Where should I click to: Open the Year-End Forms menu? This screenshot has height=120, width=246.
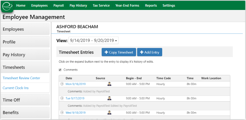pyautogui.click(x=127, y=5)
